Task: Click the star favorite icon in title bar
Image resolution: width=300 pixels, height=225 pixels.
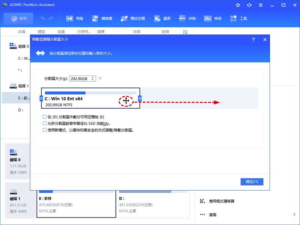Action: (238, 5)
